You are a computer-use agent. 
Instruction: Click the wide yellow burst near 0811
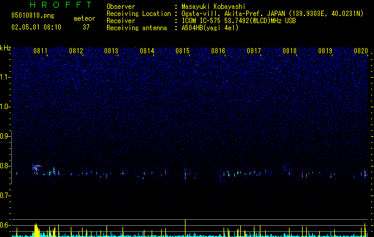pyautogui.click(x=36, y=230)
